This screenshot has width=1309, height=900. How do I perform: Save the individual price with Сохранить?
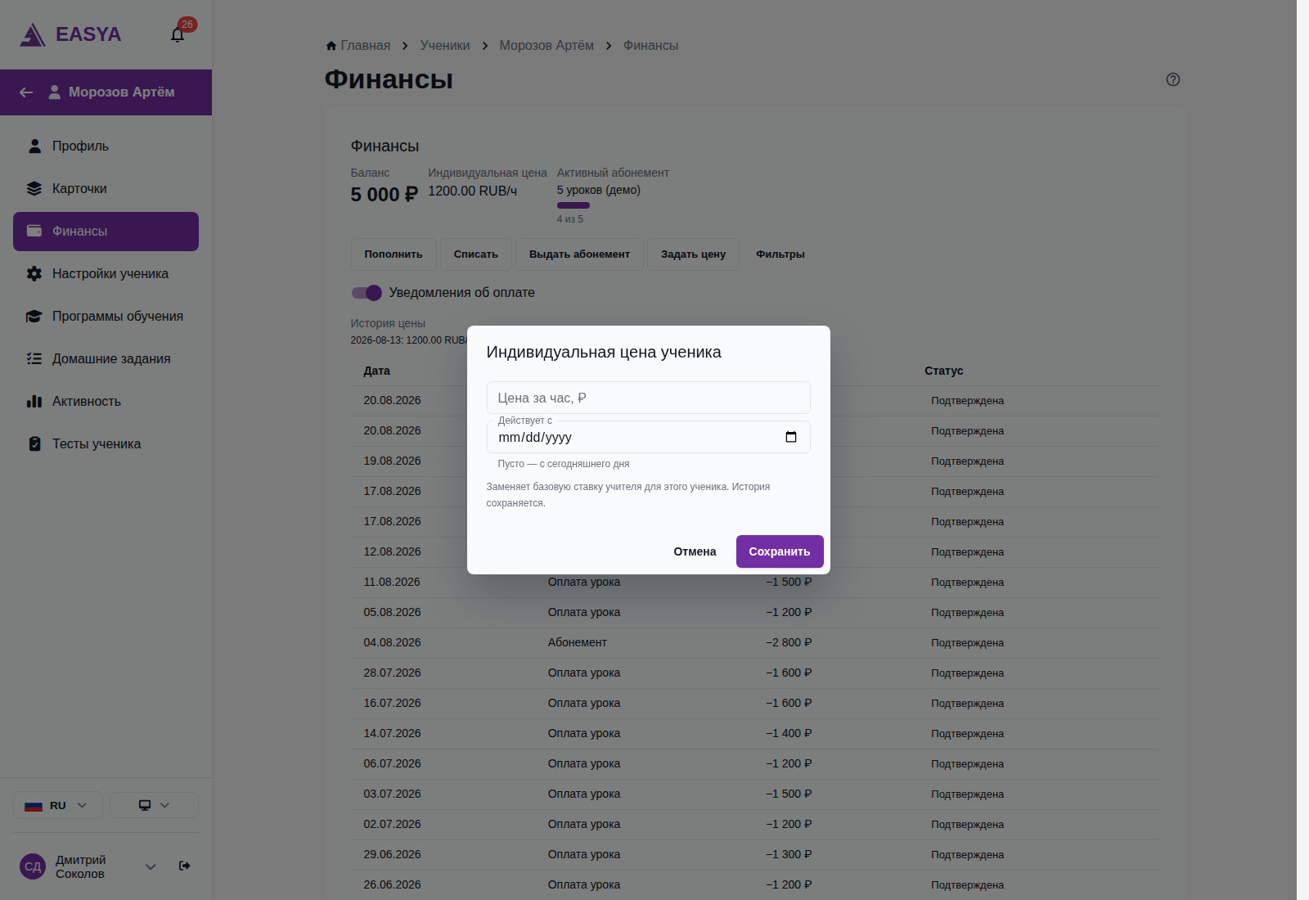pos(780,551)
